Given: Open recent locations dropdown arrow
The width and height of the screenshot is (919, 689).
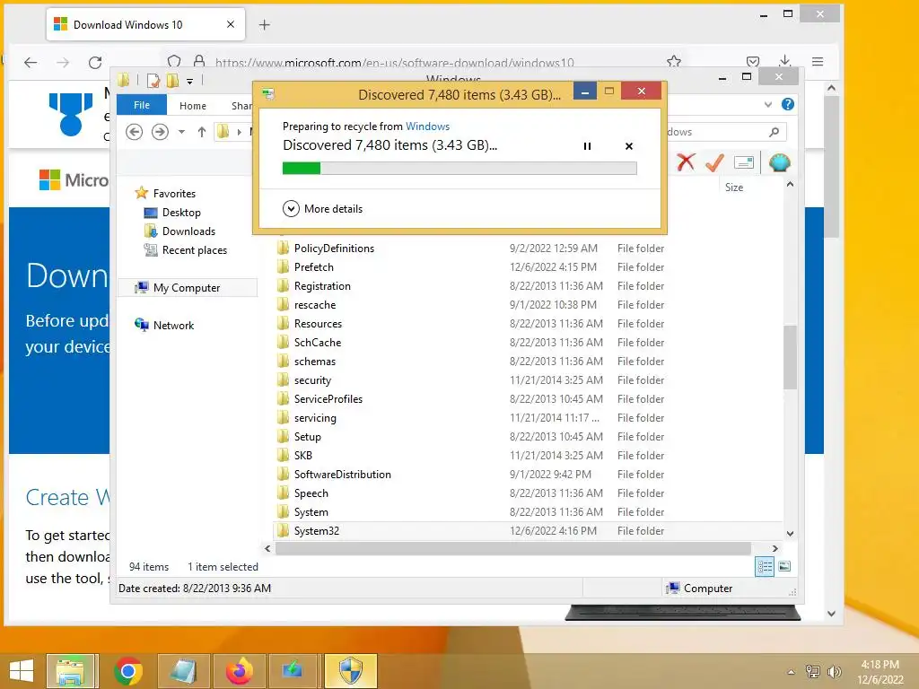Looking at the screenshot, I should pos(181,132).
